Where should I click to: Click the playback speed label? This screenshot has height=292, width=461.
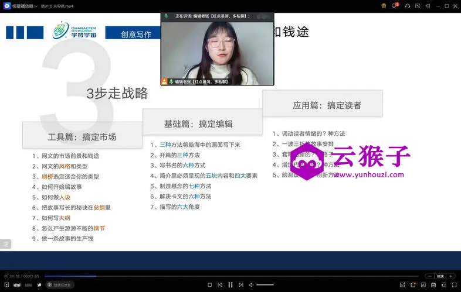click(440, 276)
